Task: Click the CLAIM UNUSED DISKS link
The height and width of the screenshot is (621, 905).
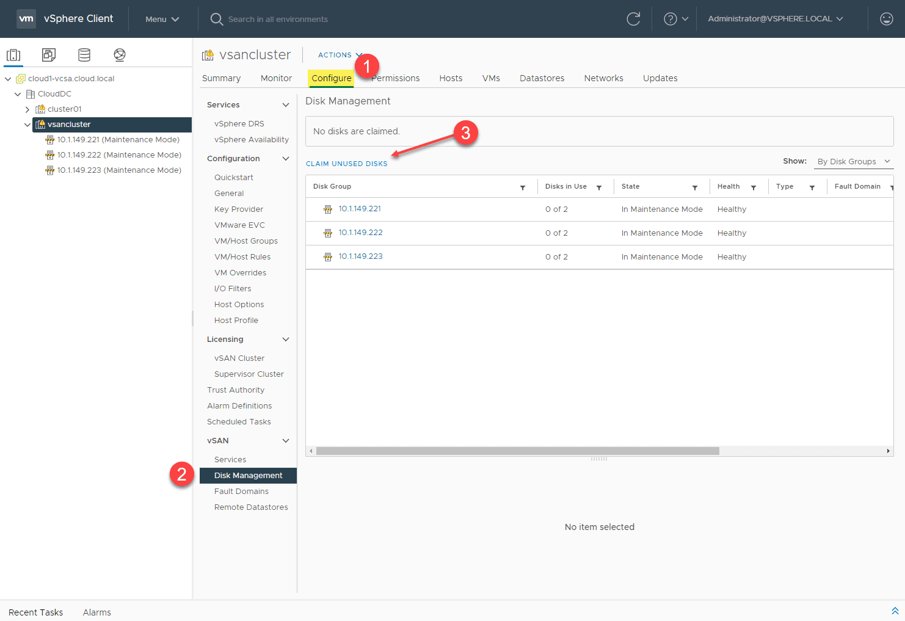Action: coord(346,164)
